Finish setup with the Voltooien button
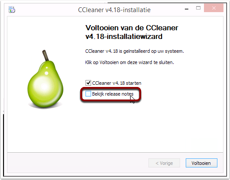Image resolution: width=230 pixels, height=180 pixels. pyautogui.click(x=201, y=163)
